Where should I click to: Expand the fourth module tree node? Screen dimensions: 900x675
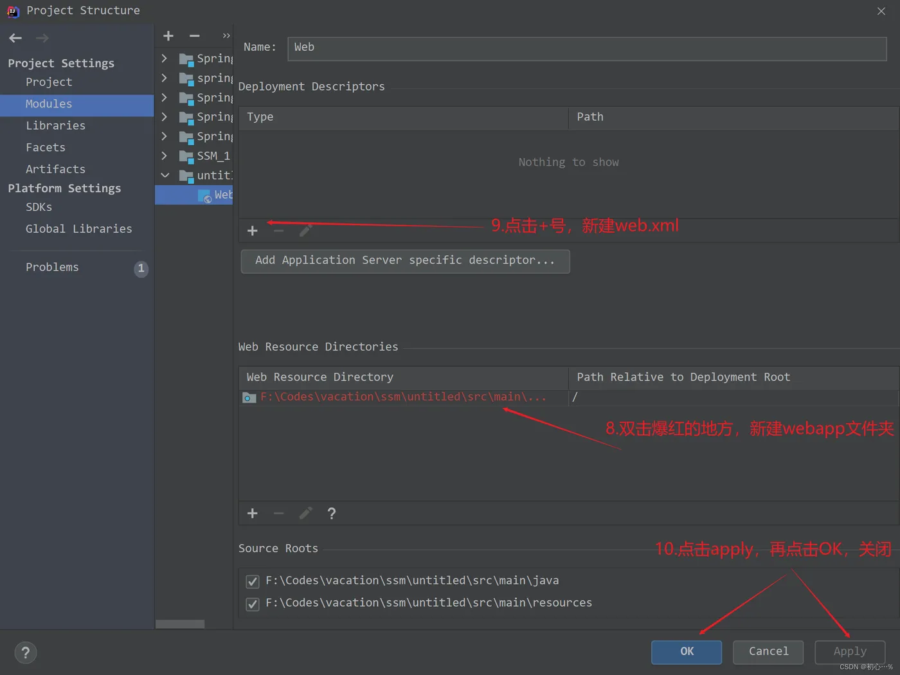pos(165,117)
